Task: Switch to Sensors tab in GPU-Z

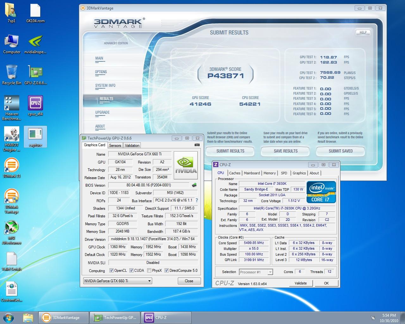Action: point(115,146)
